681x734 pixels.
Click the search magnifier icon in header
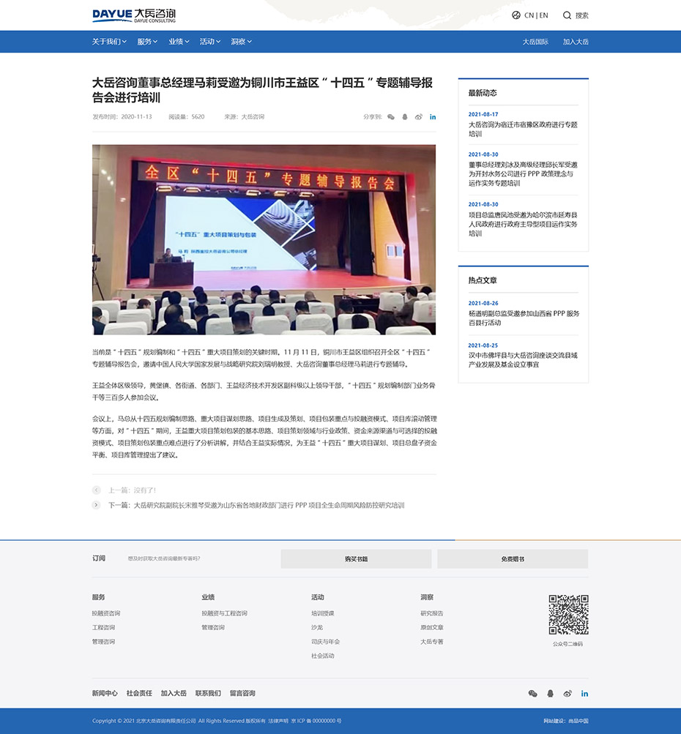(x=567, y=15)
